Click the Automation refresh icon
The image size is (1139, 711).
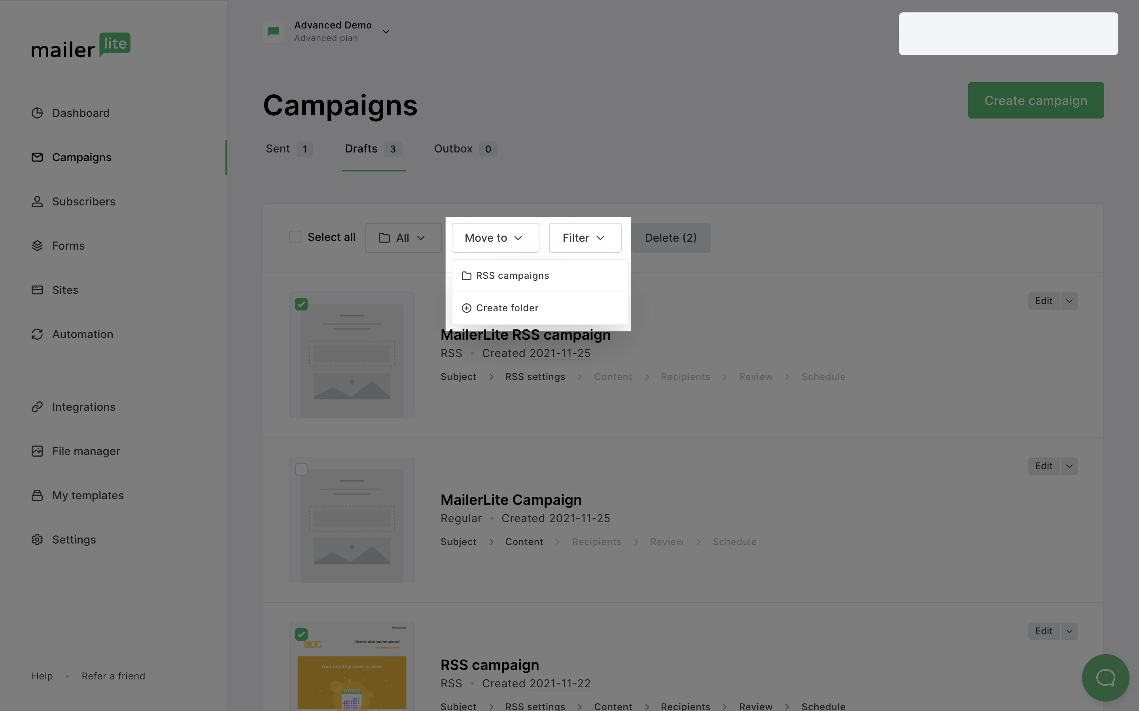(37, 334)
